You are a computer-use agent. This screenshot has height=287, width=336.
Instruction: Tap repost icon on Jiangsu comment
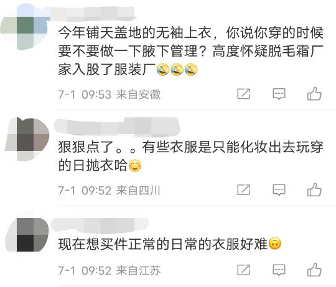coord(244,270)
